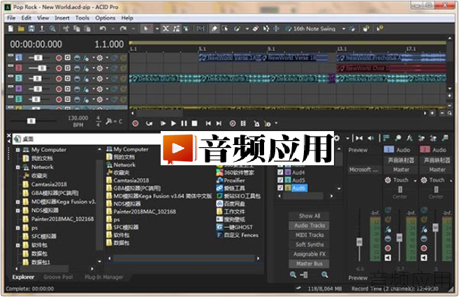Expand the Network tree node

(x=18, y=167)
